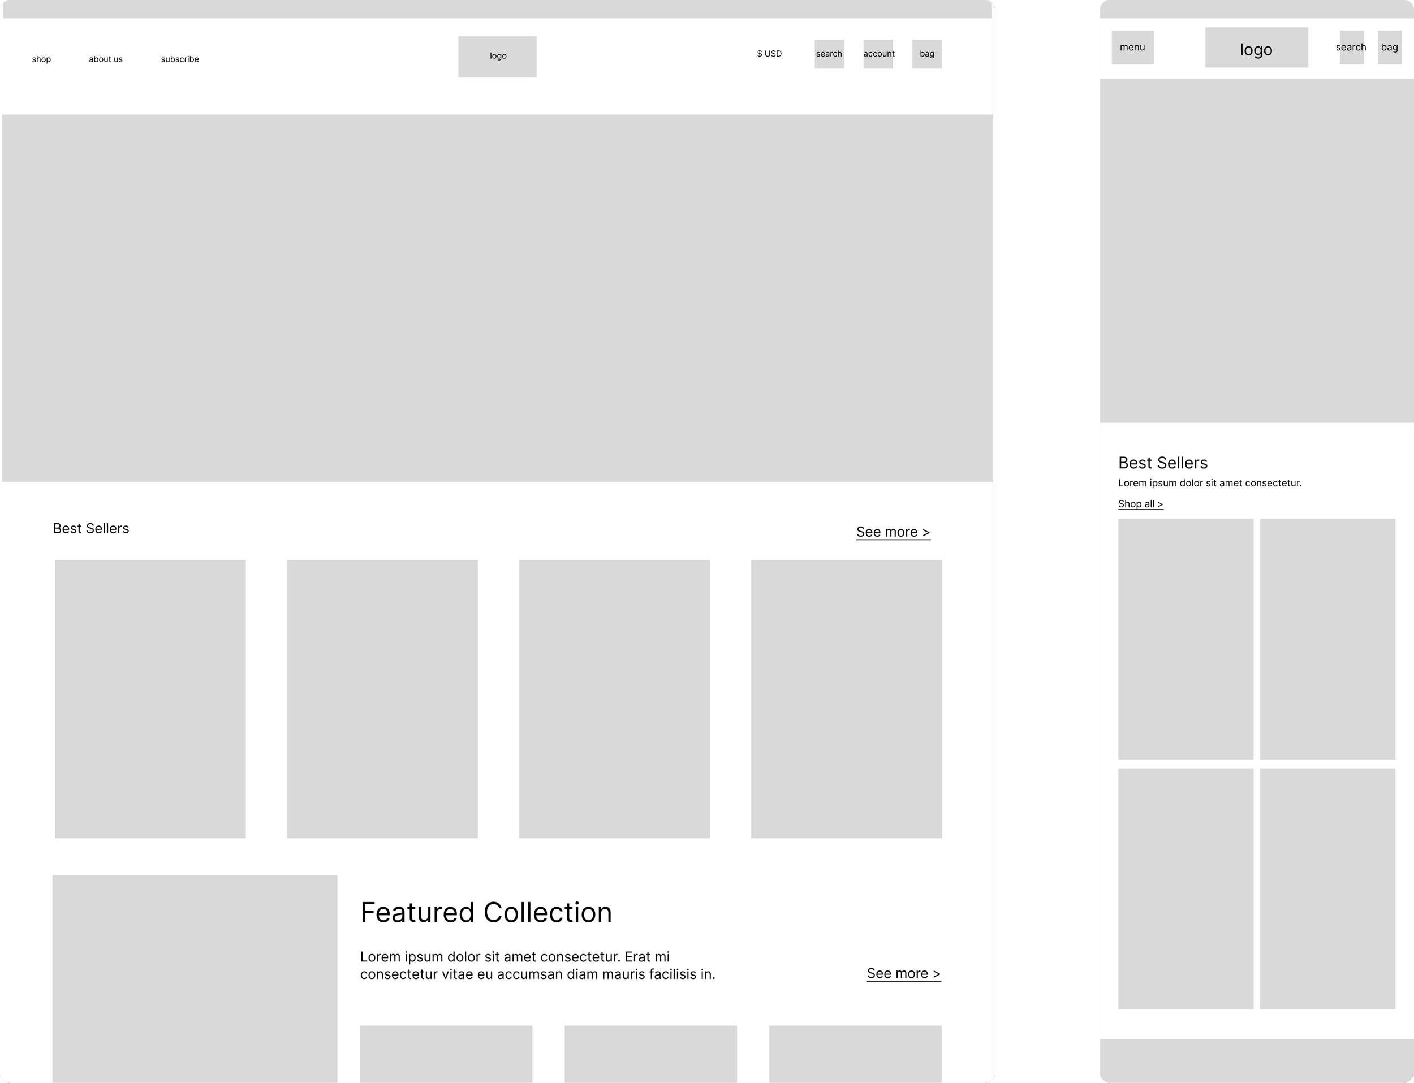1414x1083 pixels.
Task: Click See more beside Best Sellers
Action: 893,533
